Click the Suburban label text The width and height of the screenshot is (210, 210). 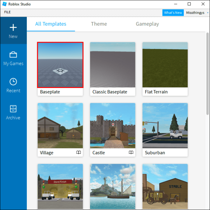(x=155, y=153)
